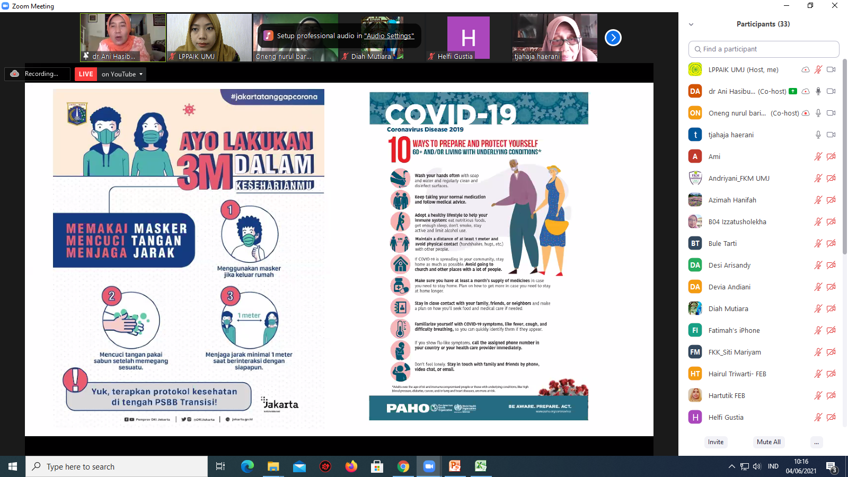Select dr Ani Hasib video thumbnail
This screenshot has width=848, height=477.
tap(123, 37)
